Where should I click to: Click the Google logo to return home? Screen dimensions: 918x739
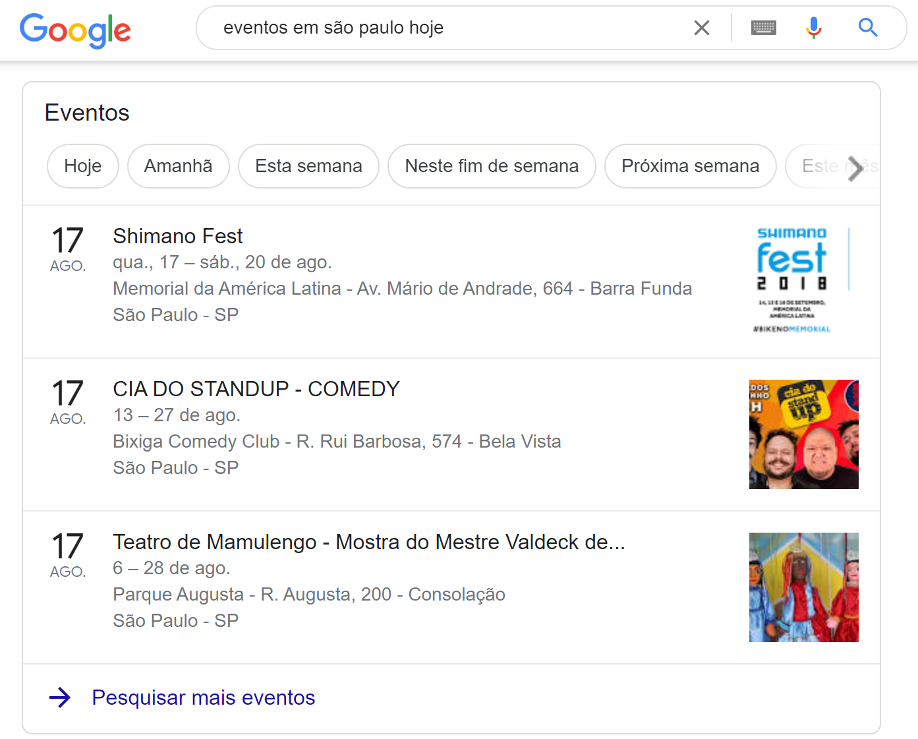tap(74, 30)
